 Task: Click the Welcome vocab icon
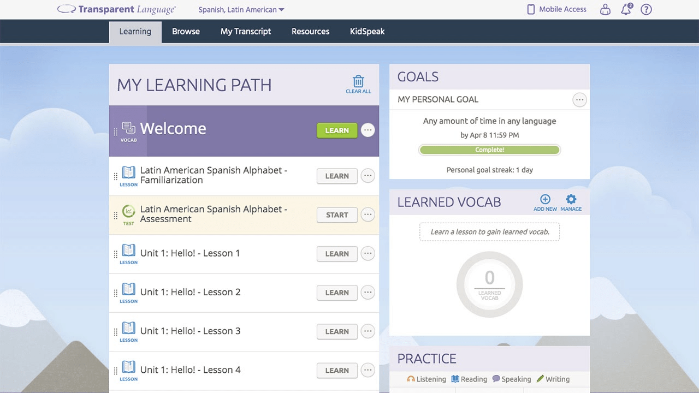(x=129, y=129)
